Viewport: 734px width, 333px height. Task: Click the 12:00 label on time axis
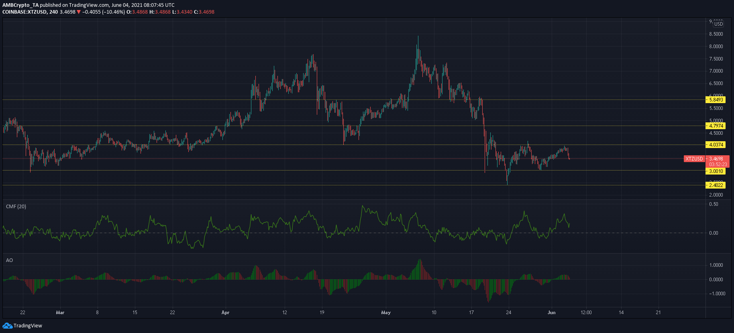[x=586, y=313]
